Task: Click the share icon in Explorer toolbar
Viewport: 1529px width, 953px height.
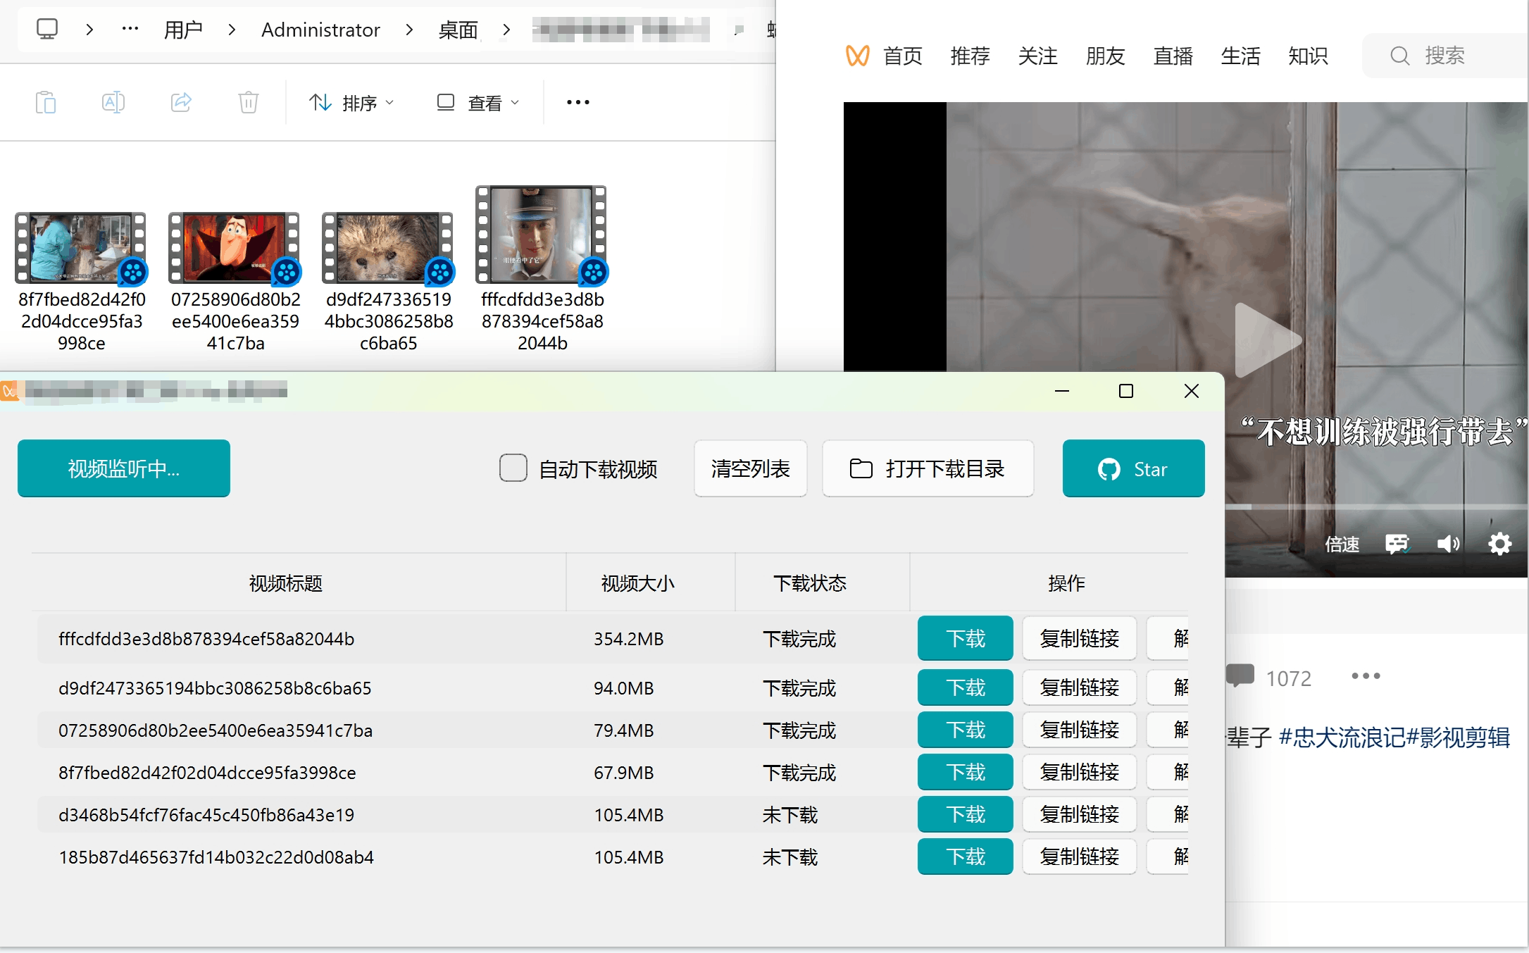Action: 181,103
